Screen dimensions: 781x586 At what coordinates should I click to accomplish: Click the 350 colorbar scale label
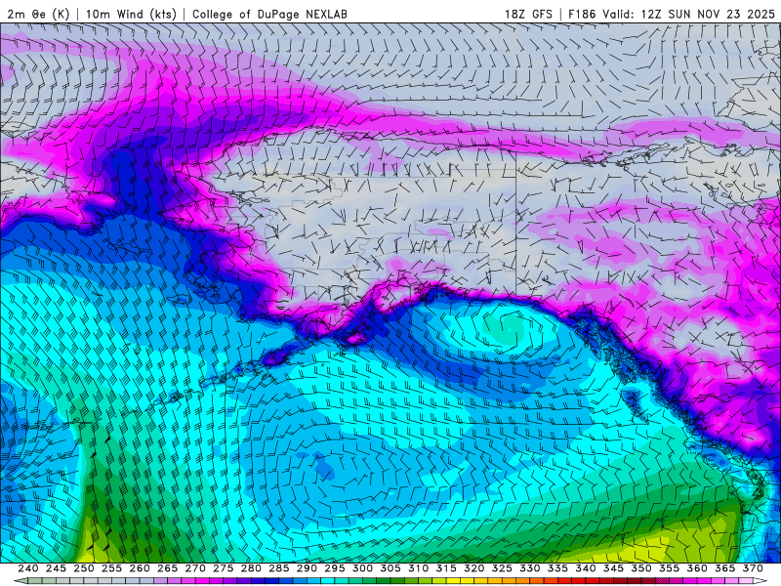pyautogui.click(x=641, y=568)
